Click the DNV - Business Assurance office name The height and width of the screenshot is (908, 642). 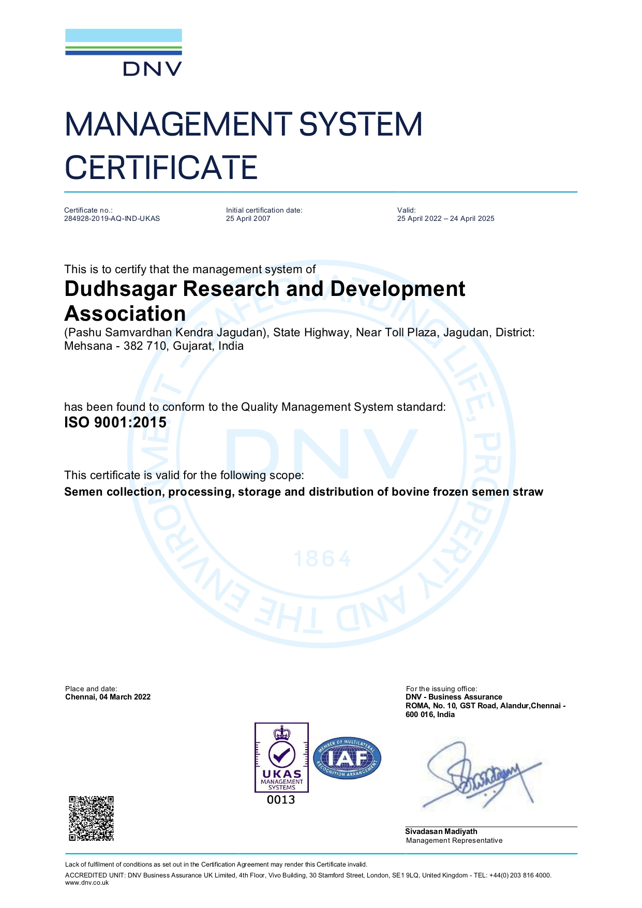[x=454, y=697]
